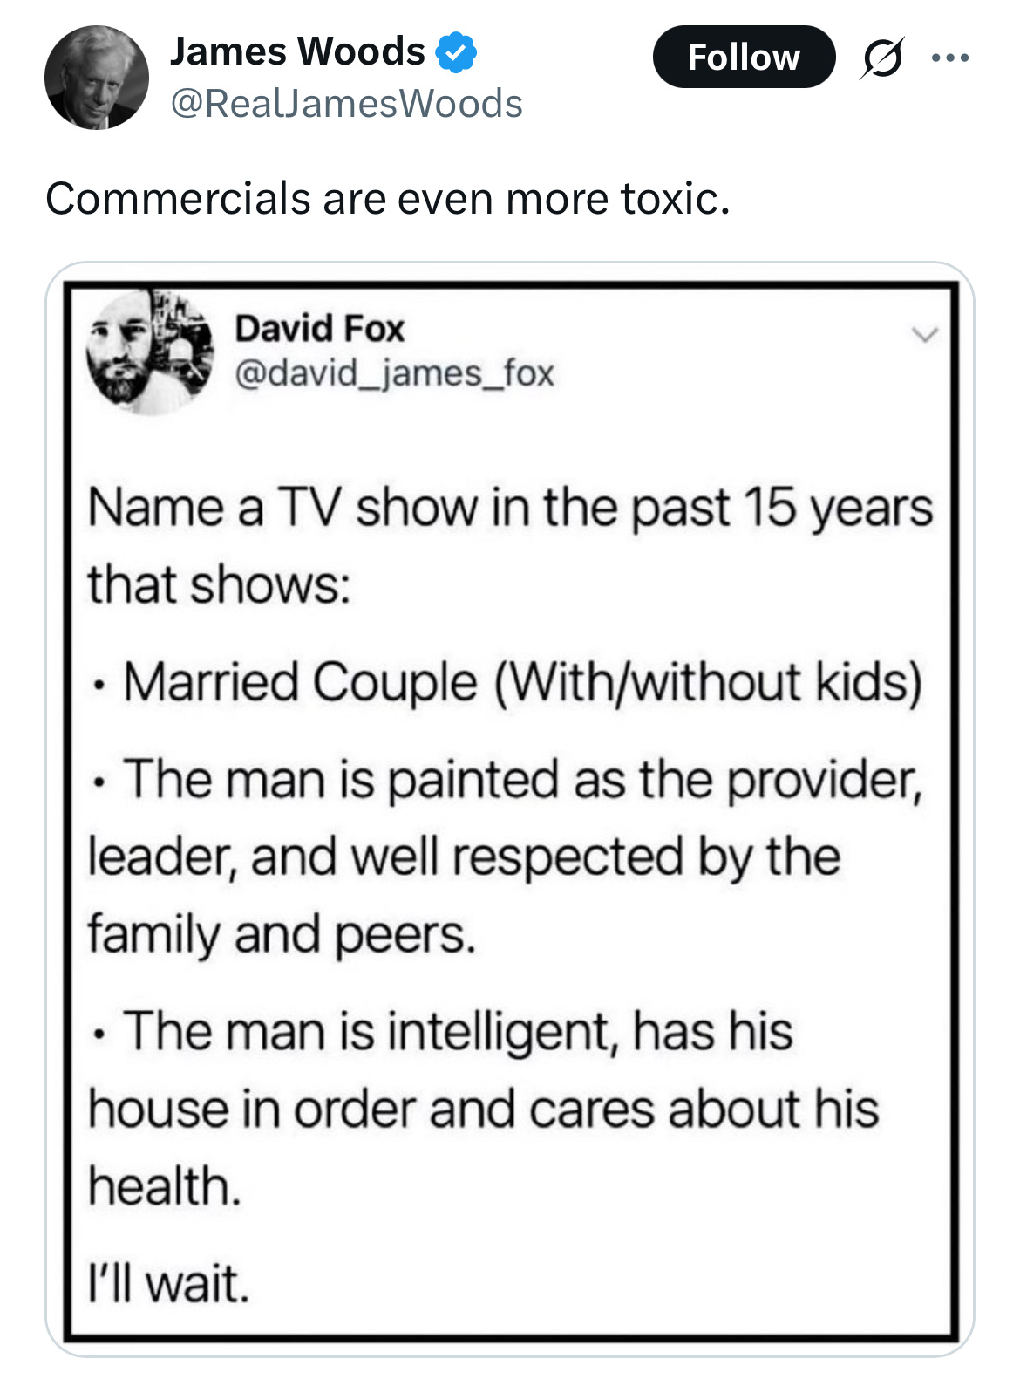
Task: Click the @david_james_fox handle
Action: pyautogui.click(x=394, y=373)
